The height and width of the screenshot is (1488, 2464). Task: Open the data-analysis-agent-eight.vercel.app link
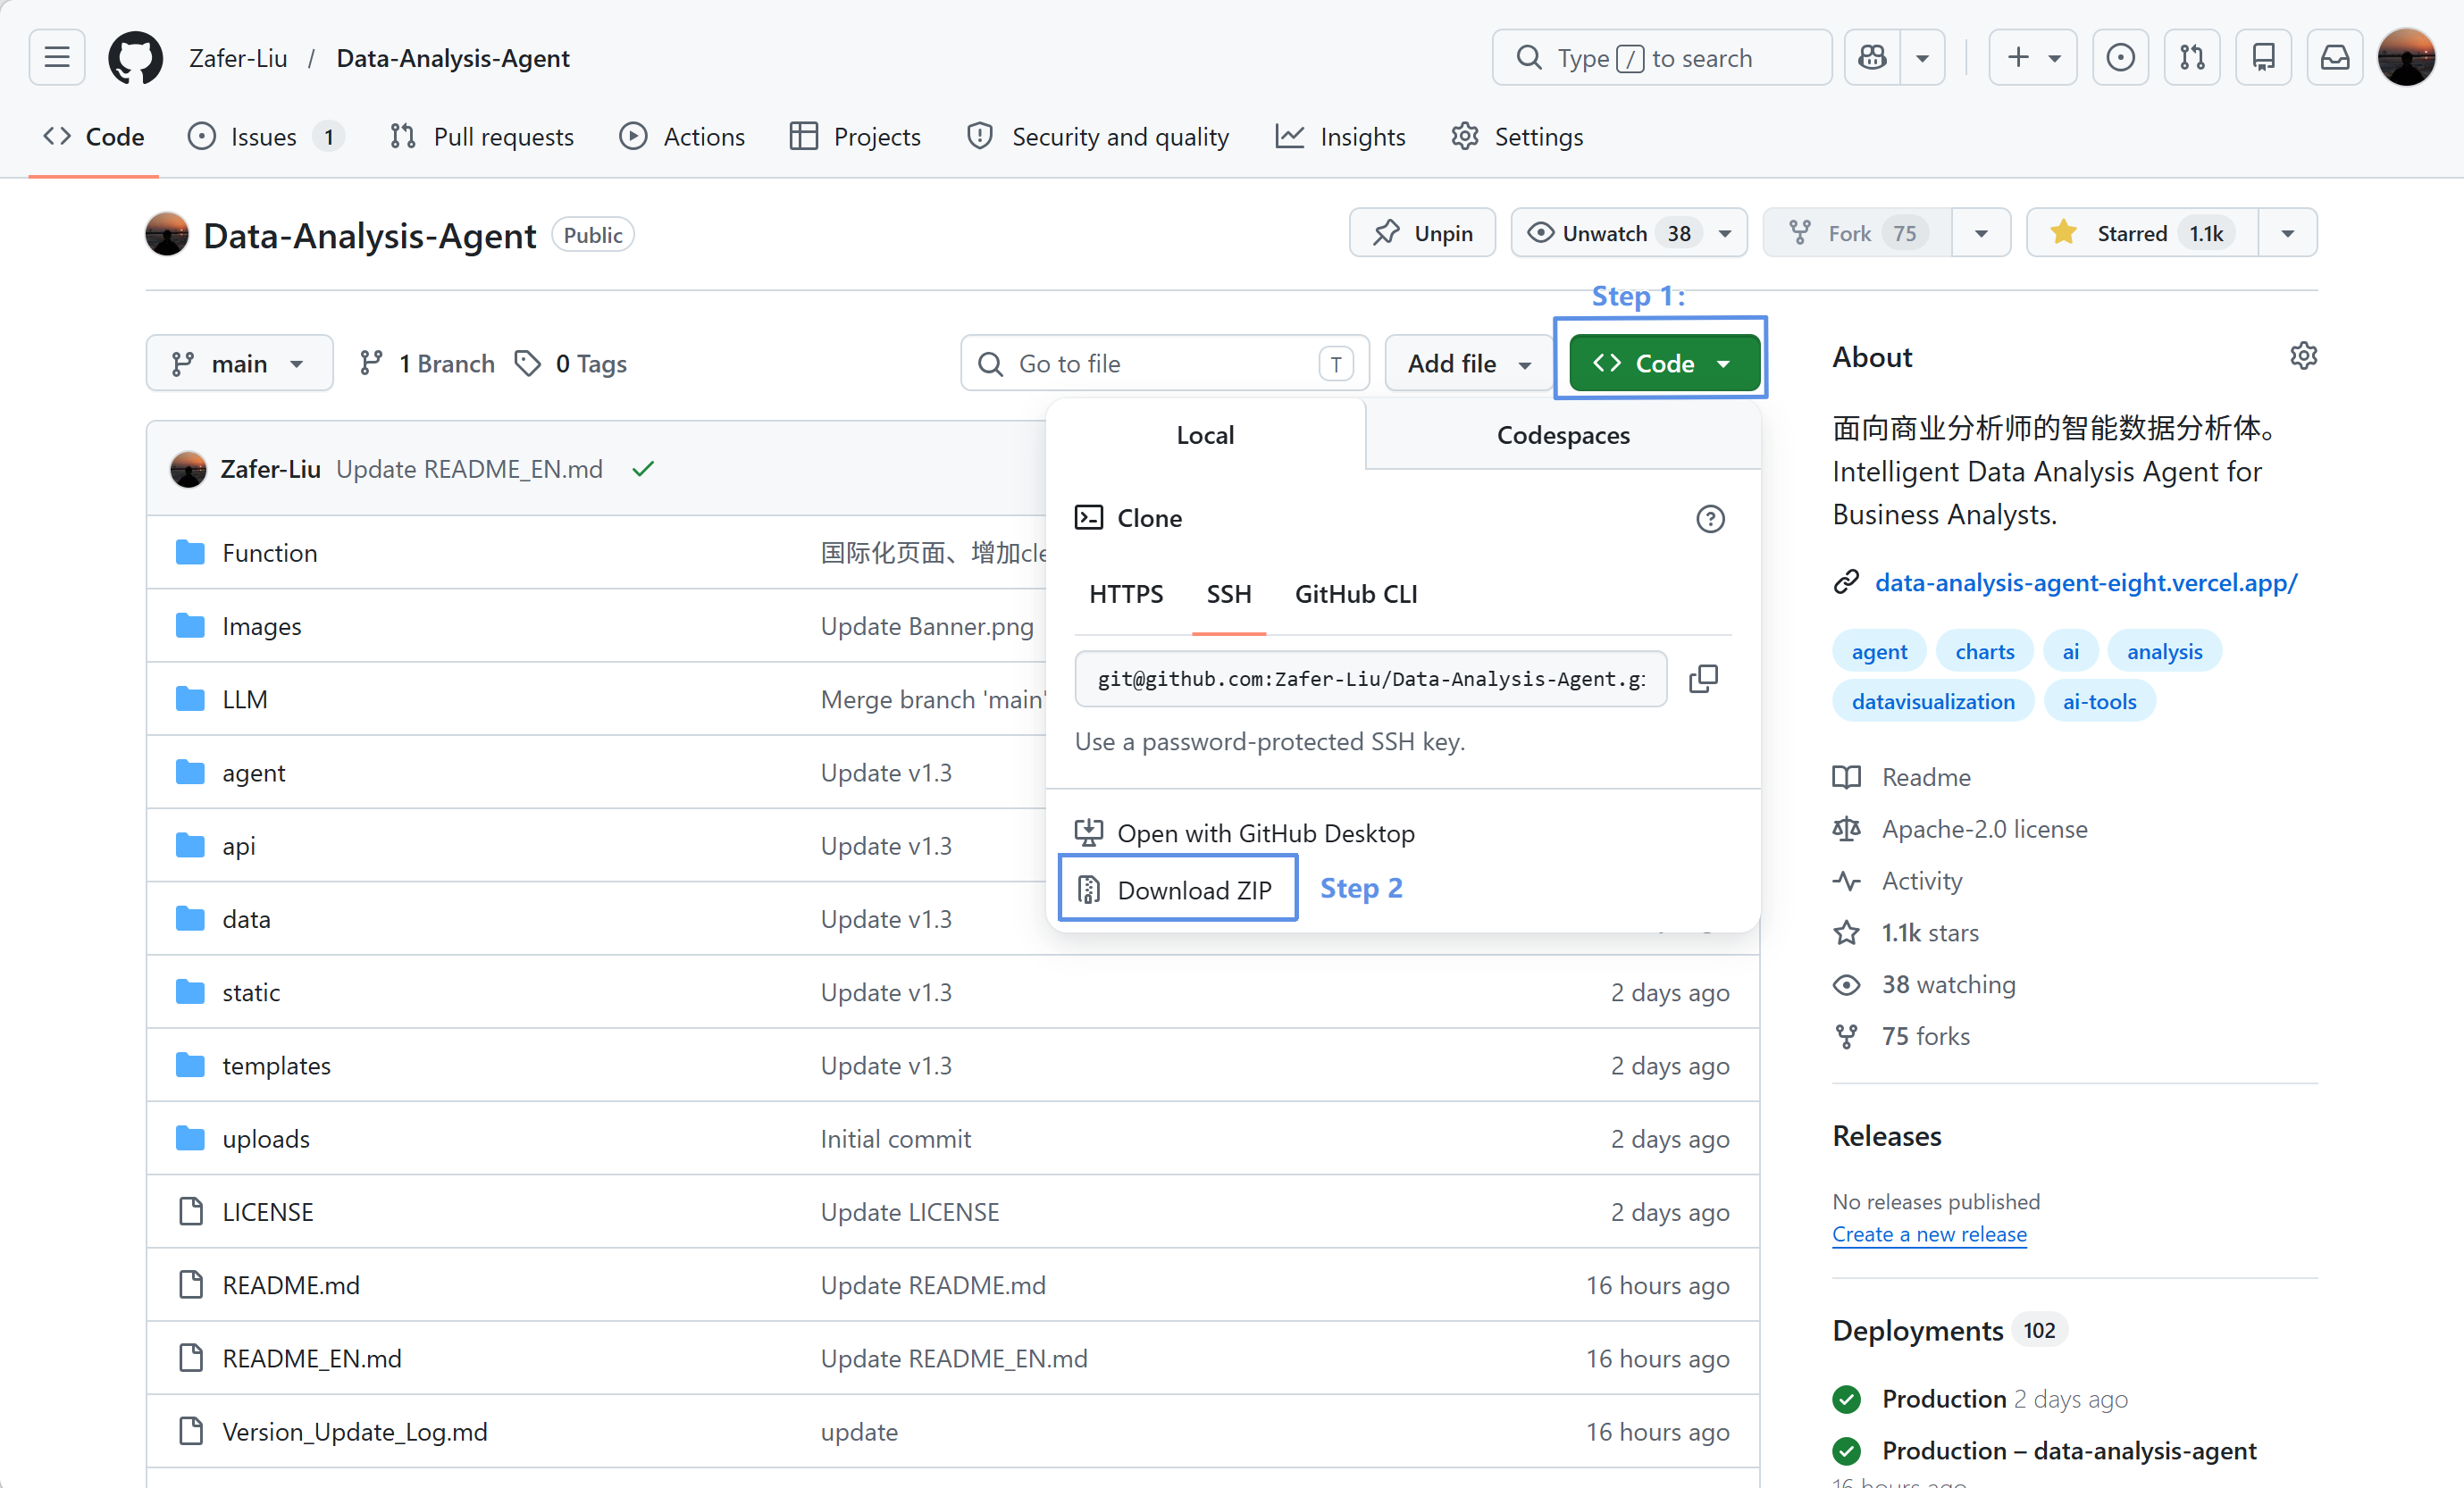pyautogui.click(x=2086, y=582)
